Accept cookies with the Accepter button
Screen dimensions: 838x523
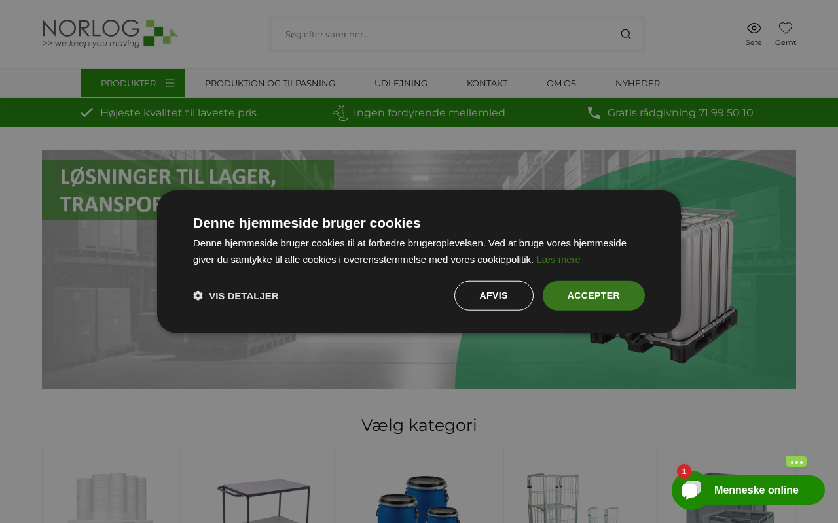pyautogui.click(x=594, y=295)
